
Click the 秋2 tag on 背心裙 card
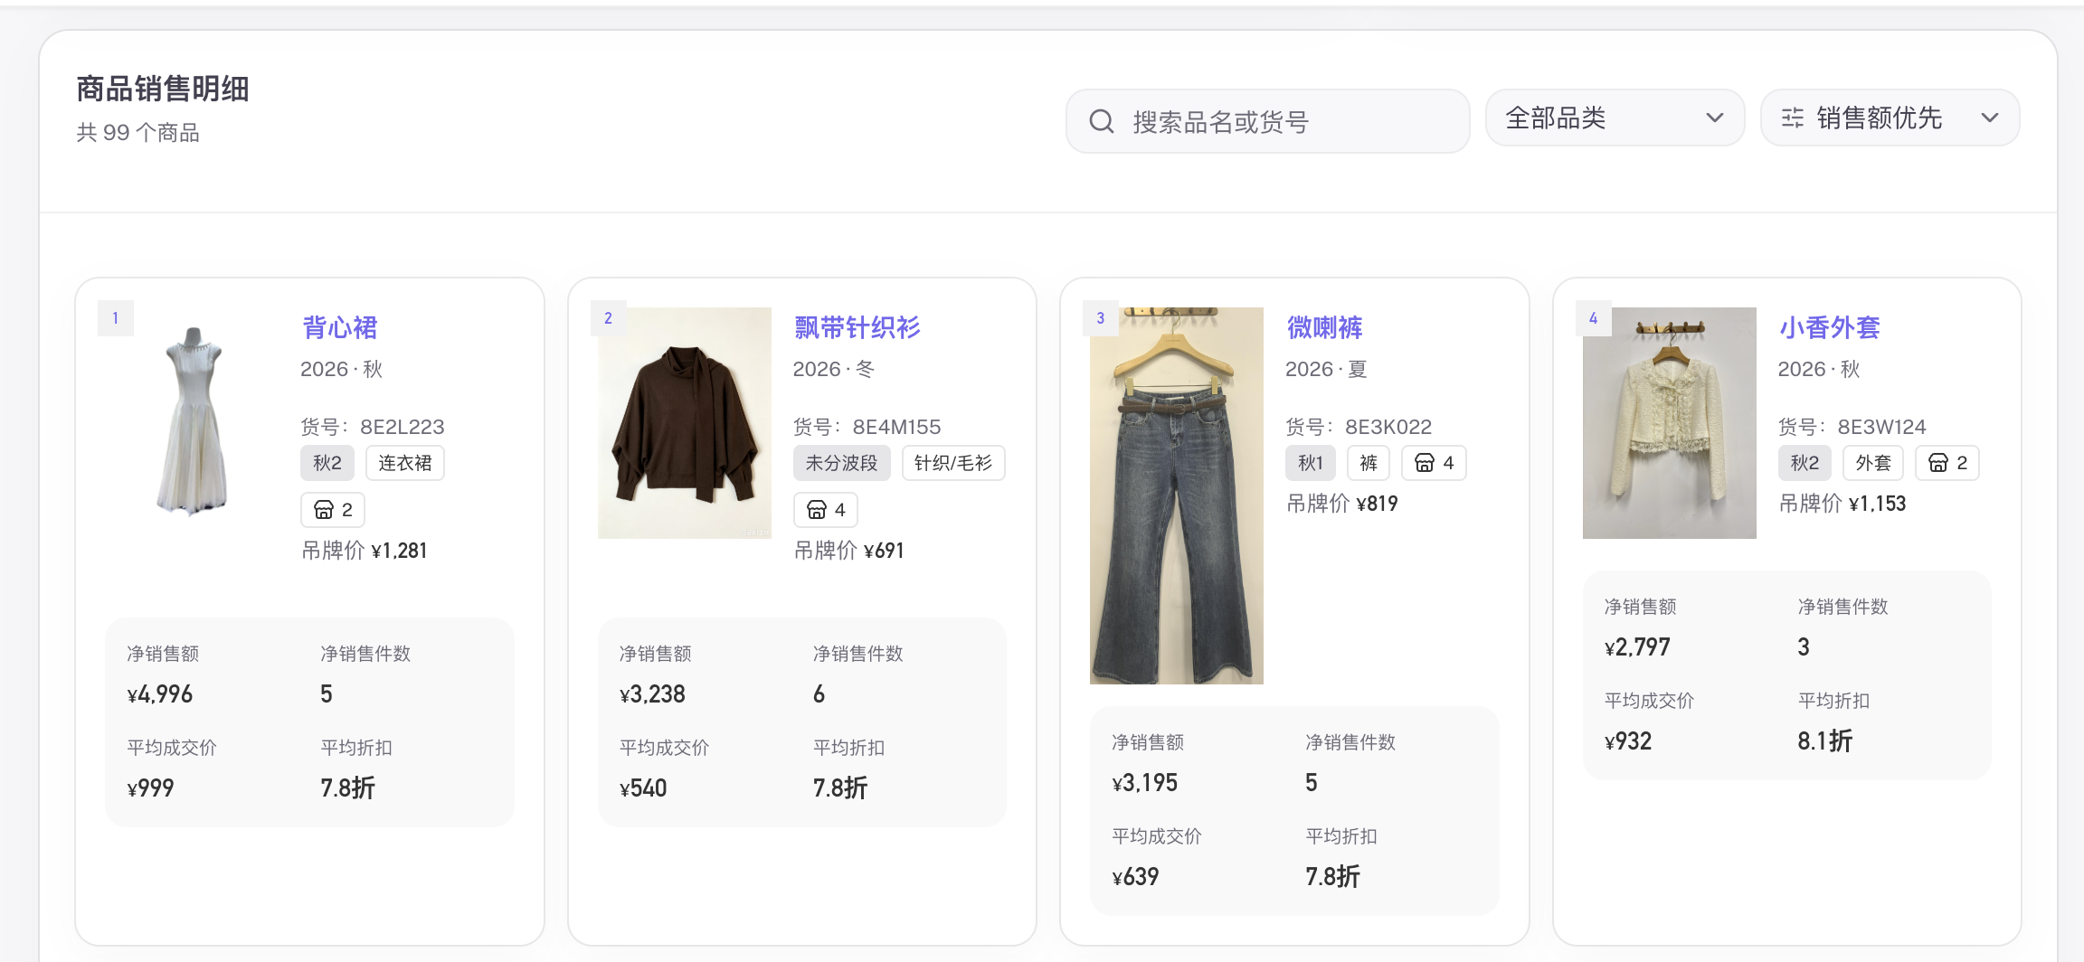[327, 463]
